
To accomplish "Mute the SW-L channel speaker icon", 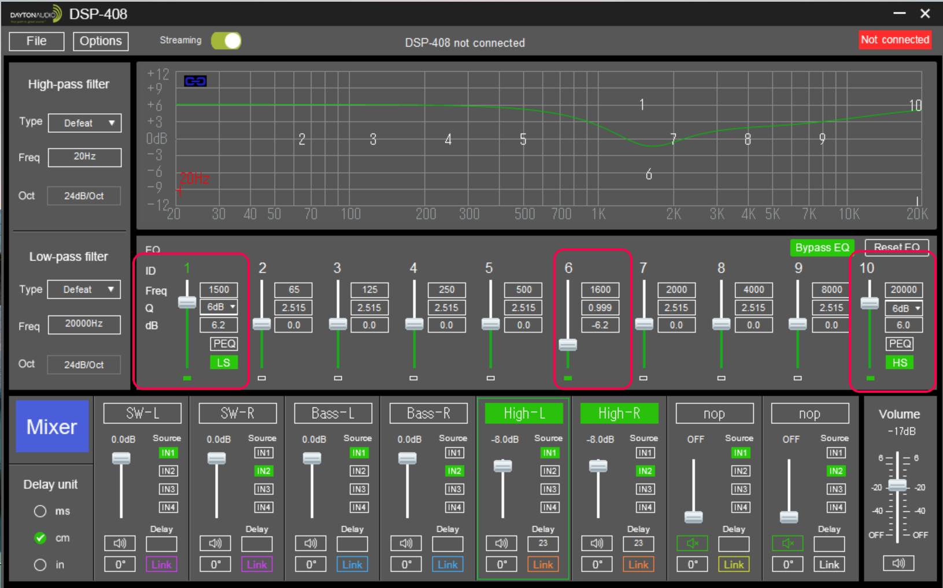I will [x=120, y=544].
